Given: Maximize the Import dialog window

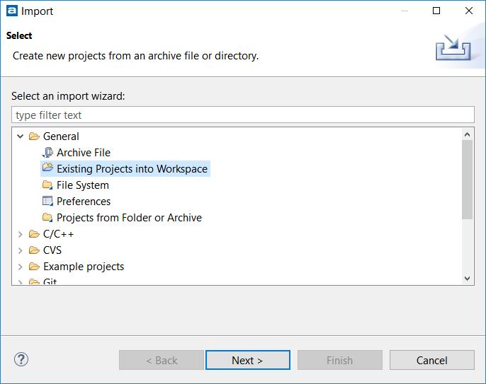Looking at the screenshot, I should click(x=436, y=11).
